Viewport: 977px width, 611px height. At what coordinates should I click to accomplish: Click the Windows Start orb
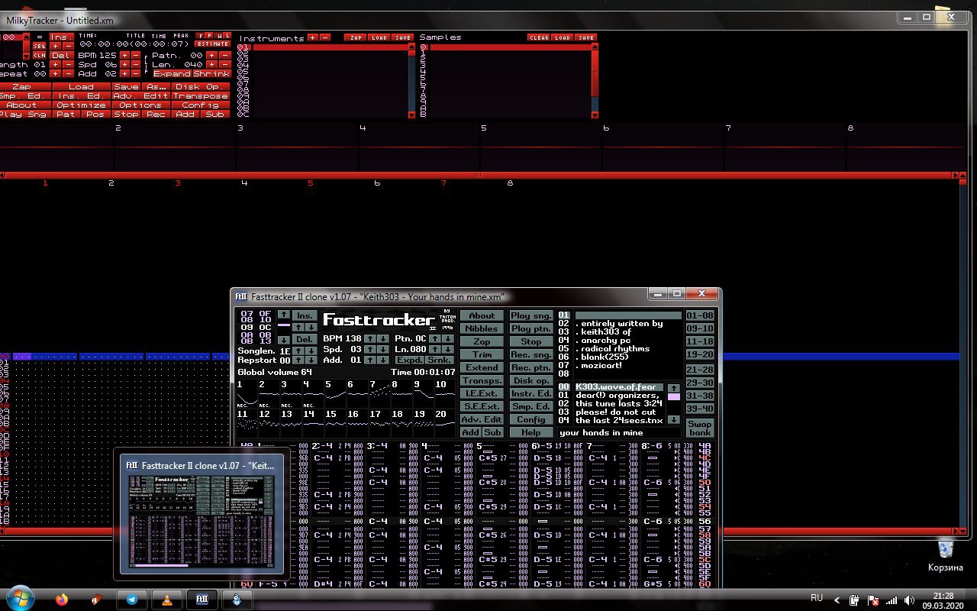click(x=20, y=598)
